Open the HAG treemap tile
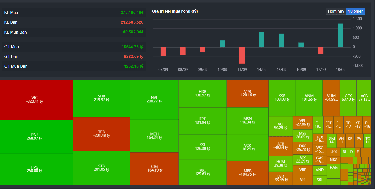 point(334,168)
